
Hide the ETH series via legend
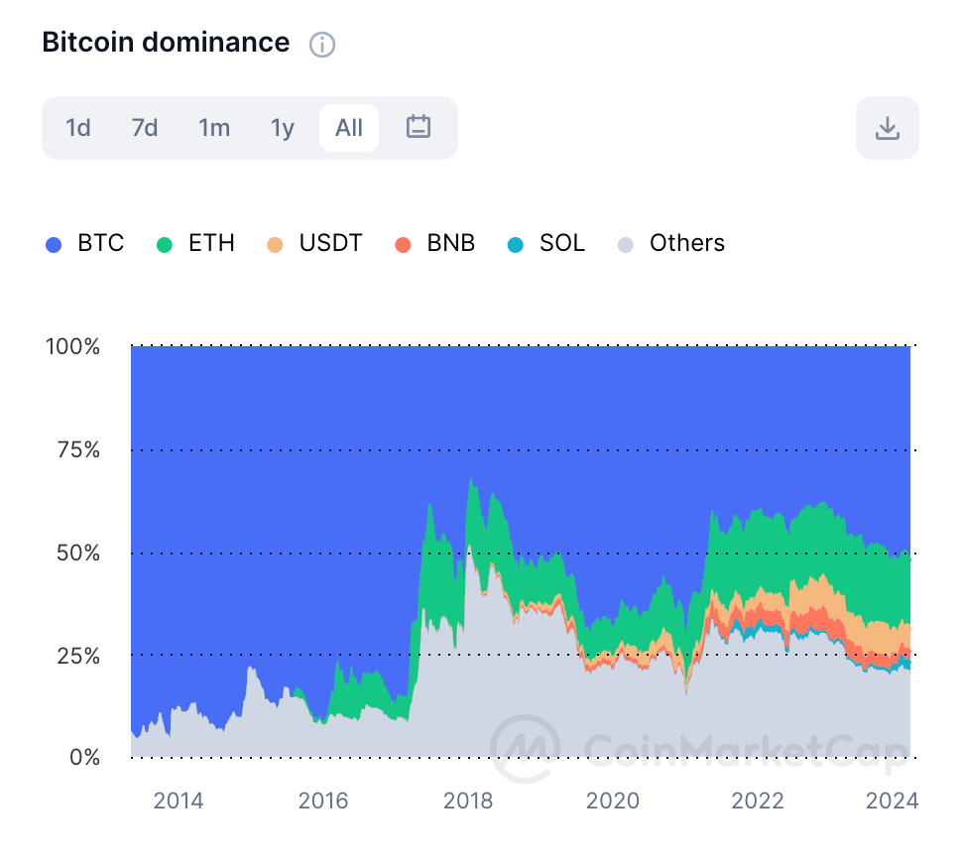click(211, 243)
